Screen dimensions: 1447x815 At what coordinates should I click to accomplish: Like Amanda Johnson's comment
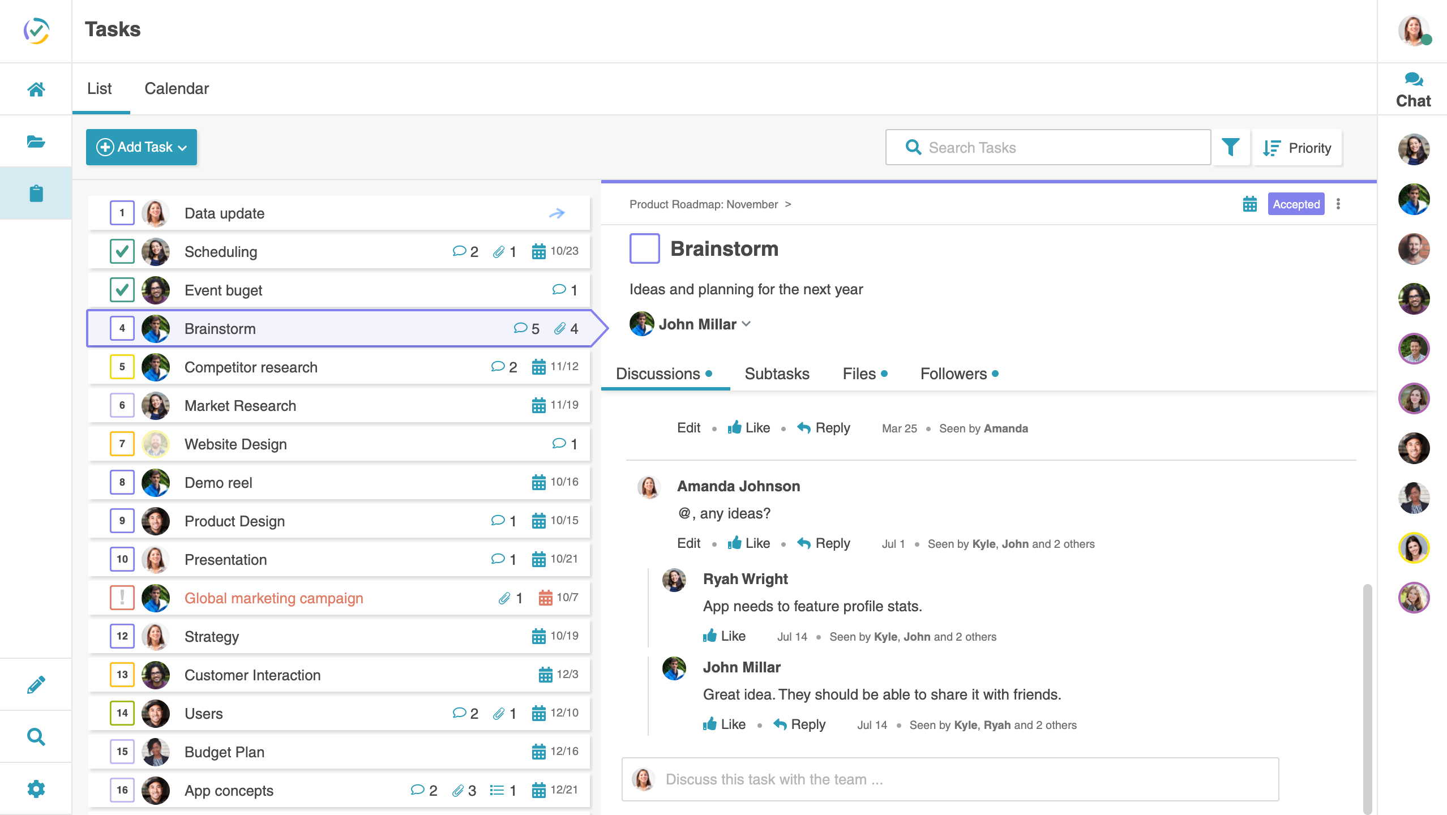click(x=748, y=543)
